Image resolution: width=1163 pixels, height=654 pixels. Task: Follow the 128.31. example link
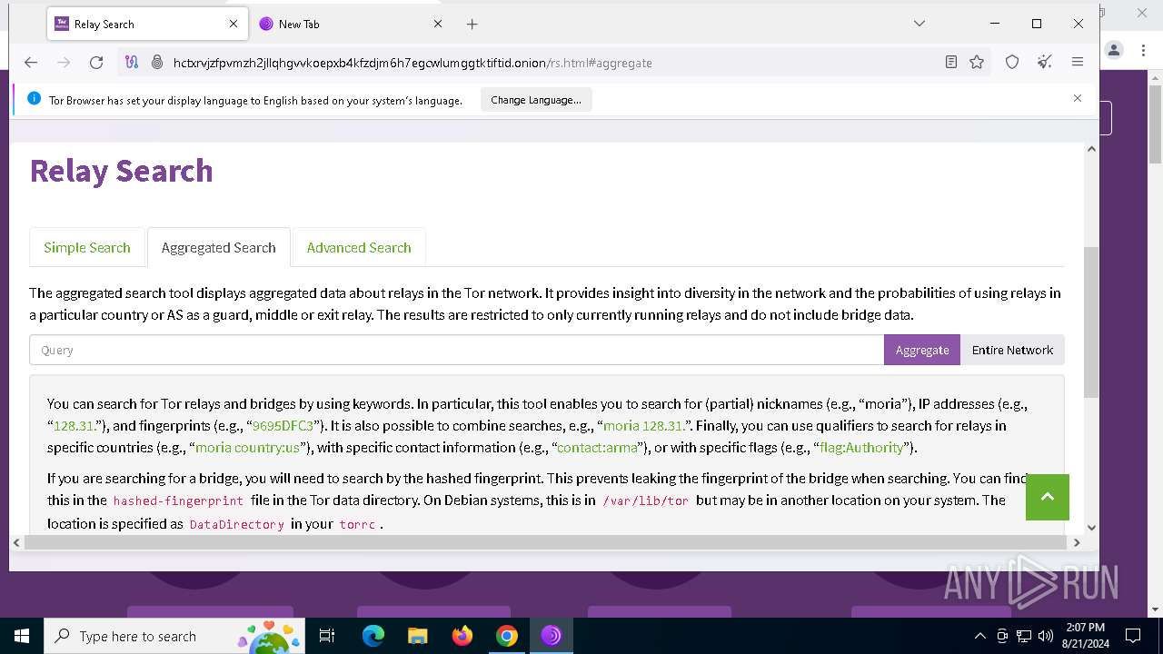tap(75, 425)
